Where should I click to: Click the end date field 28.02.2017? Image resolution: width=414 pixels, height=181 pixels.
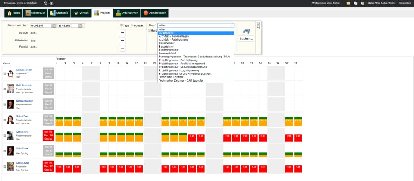coord(69,25)
